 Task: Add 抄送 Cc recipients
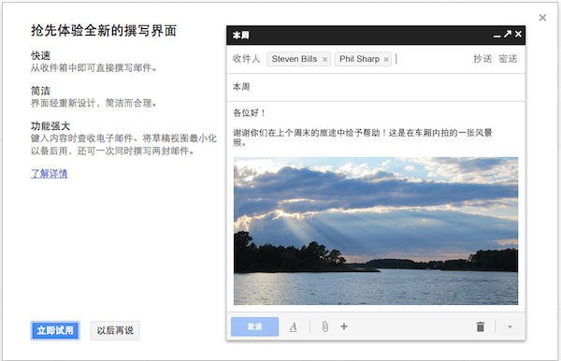pos(482,59)
